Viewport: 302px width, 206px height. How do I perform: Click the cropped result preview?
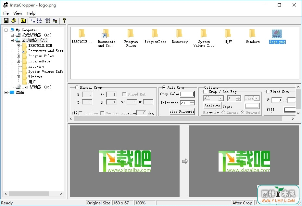pyautogui.click(x=244, y=161)
